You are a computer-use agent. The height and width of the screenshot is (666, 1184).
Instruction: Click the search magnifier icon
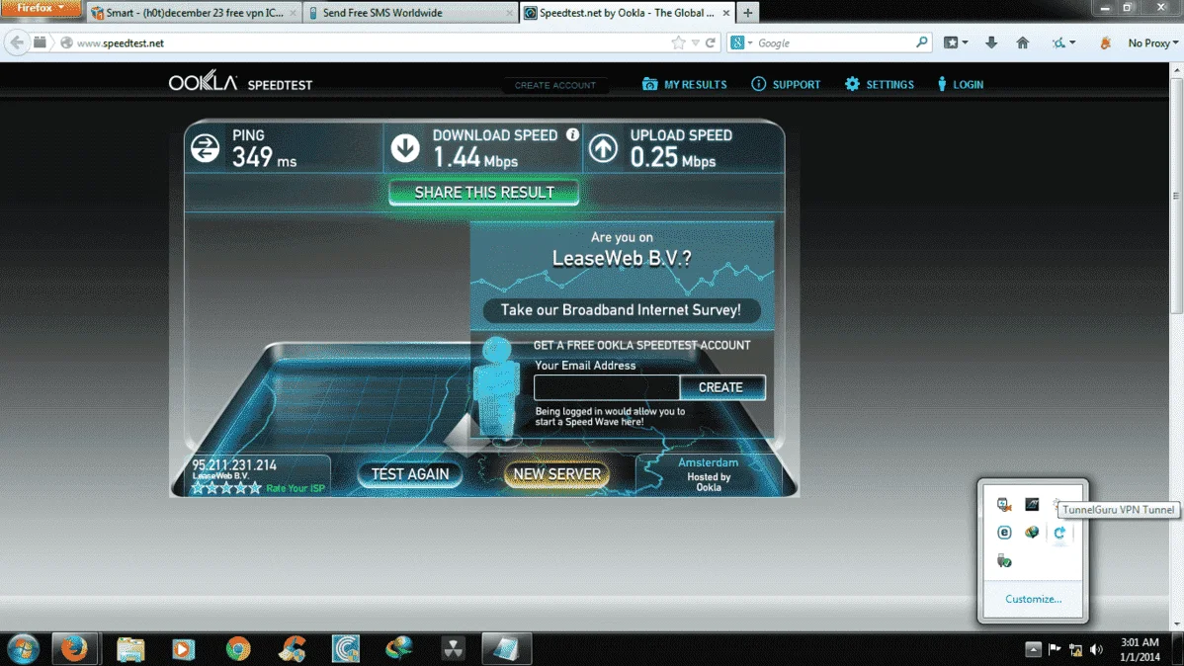[x=921, y=43]
